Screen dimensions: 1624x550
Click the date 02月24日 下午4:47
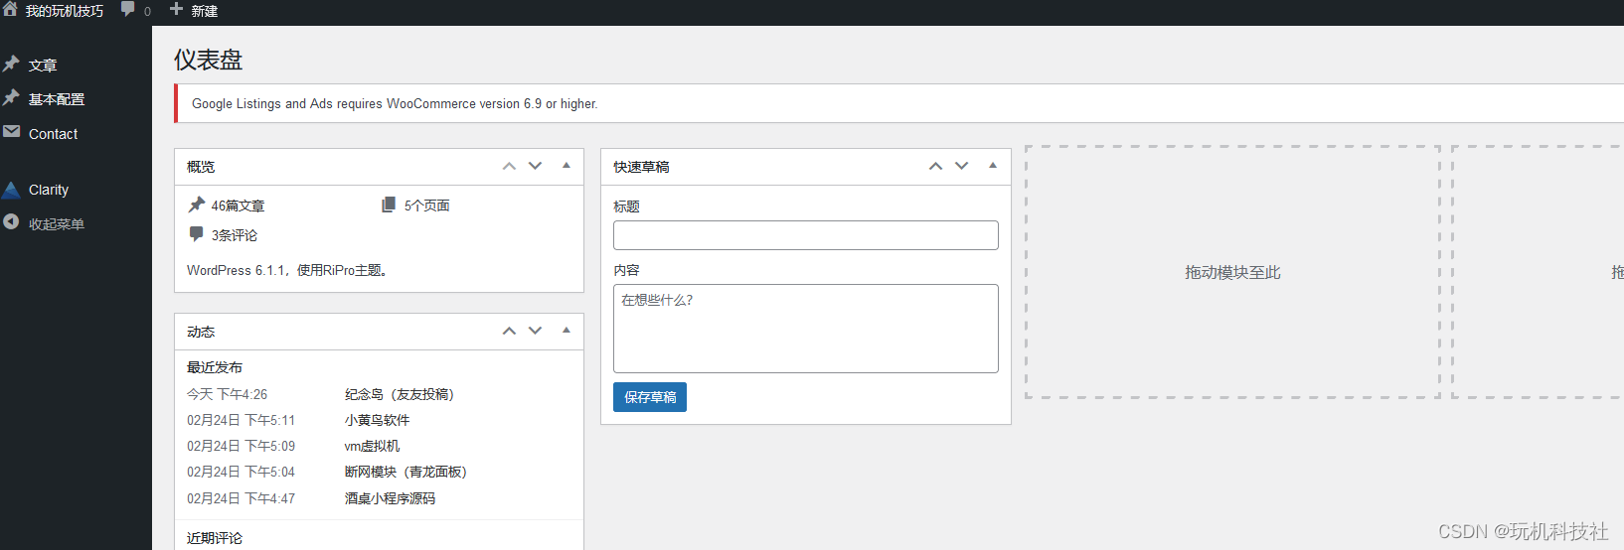tap(241, 498)
